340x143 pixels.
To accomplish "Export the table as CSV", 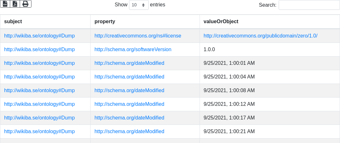I will [x=5, y=4].
